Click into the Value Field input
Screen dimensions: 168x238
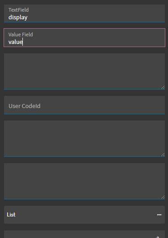(84, 38)
